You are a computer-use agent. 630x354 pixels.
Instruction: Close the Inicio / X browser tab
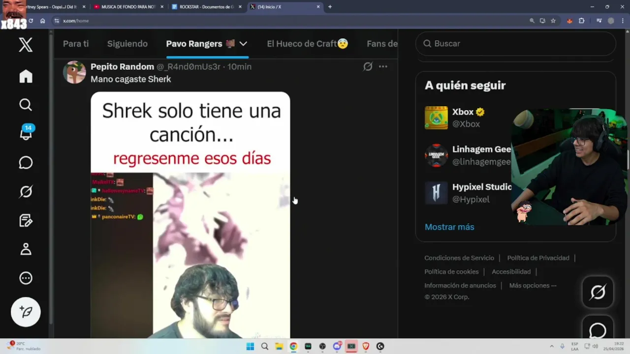tap(318, 7)
